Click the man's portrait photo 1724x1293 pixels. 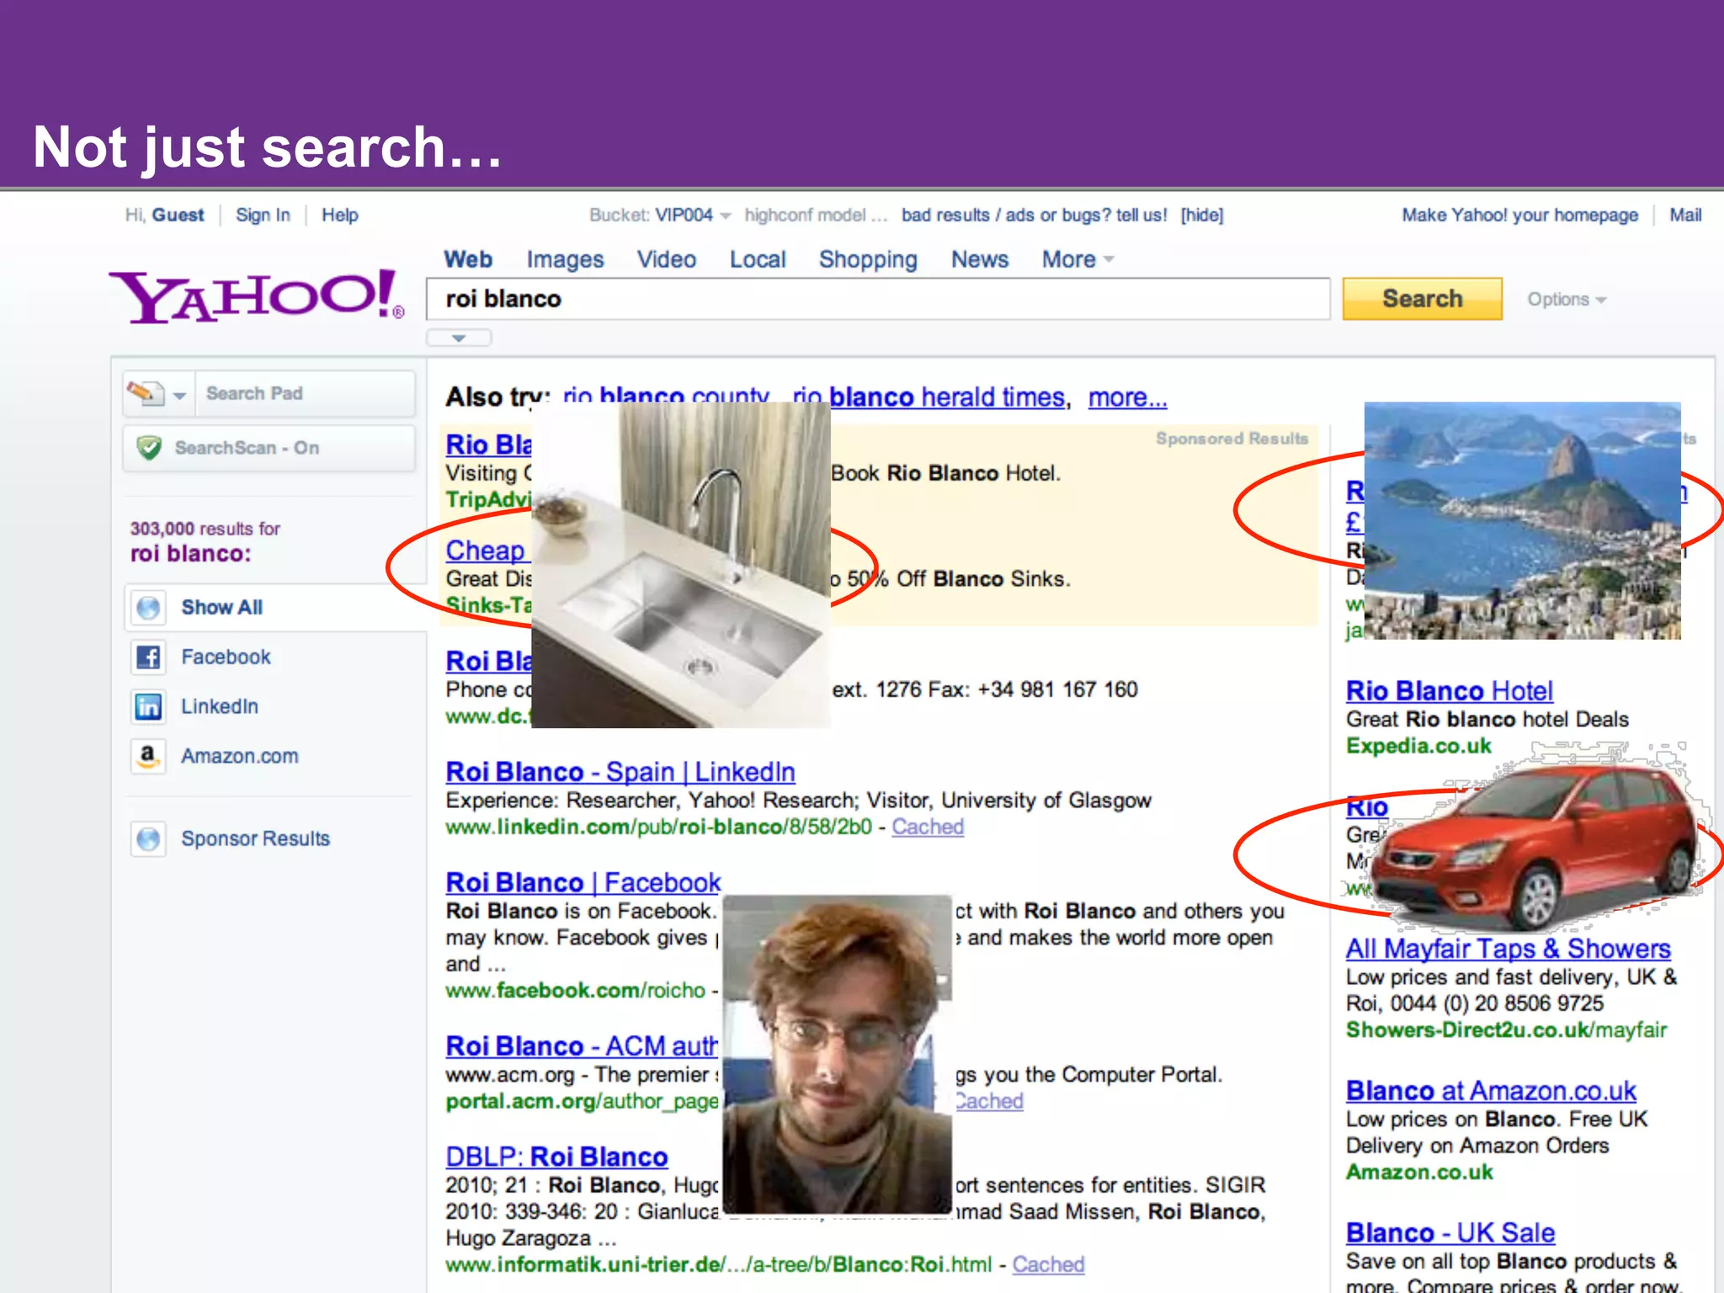pyautogui.click(x=838, y=1054)
